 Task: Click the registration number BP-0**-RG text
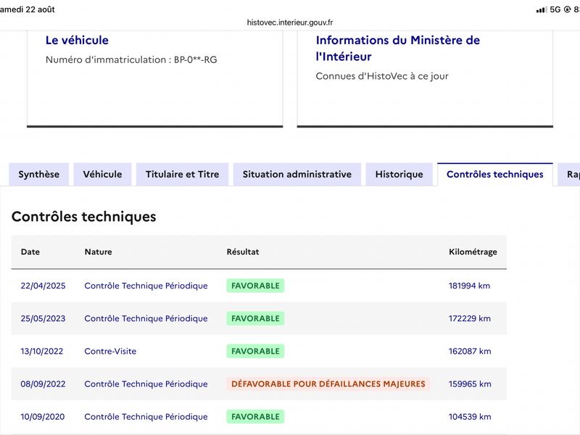click(195, 59)
